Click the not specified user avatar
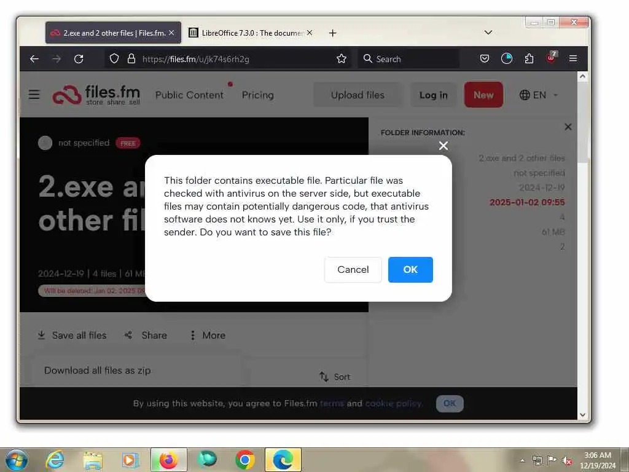The height and width of the screenshot is (472, 629). coord(45,143)
